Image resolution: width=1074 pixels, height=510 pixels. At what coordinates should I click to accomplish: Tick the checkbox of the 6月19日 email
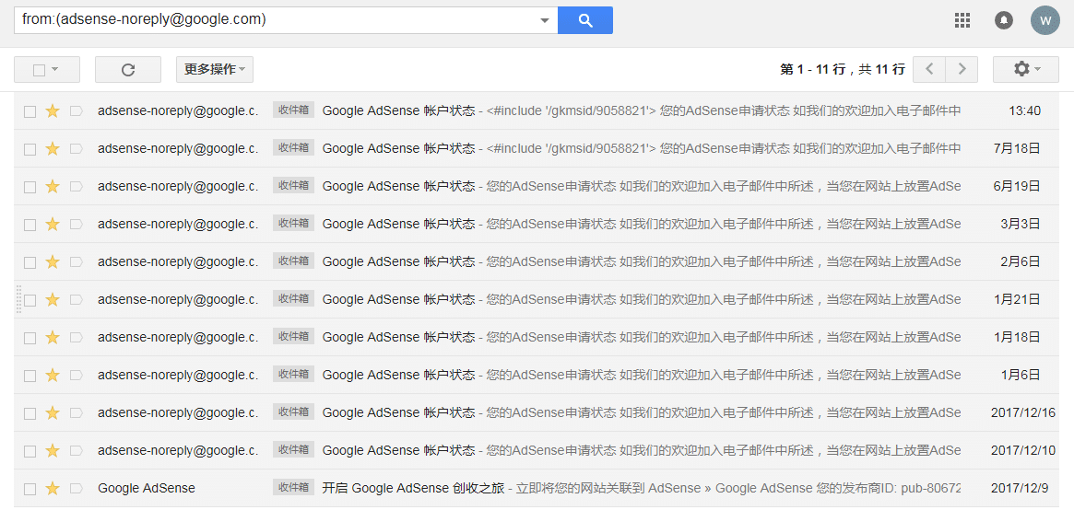coord(30,187)
